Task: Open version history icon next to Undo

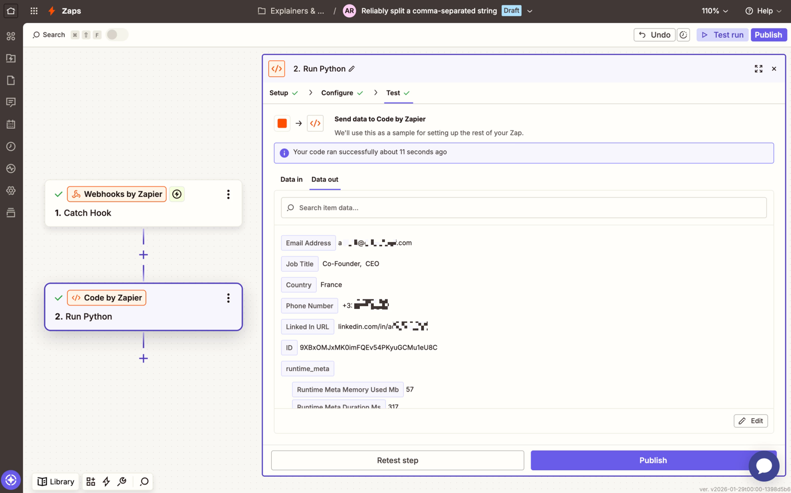Action: click(683, 35)
